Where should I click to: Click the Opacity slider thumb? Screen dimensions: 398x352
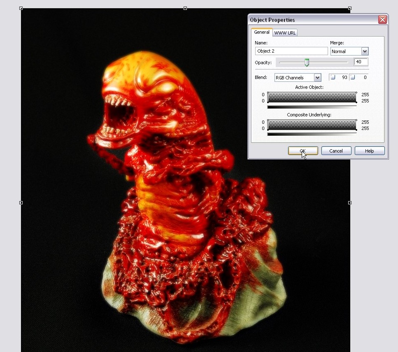coord(307,63)
